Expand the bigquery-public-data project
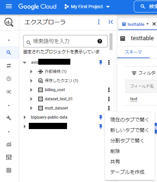This screenshot has height=182, width=157. coord(25,117)
